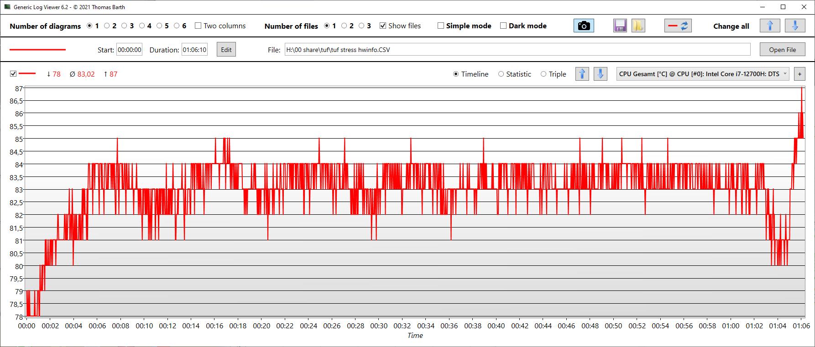The width and height of the screenshot is (815, 347).
Task: Click the yellow folder open icon
Action: 638,26
